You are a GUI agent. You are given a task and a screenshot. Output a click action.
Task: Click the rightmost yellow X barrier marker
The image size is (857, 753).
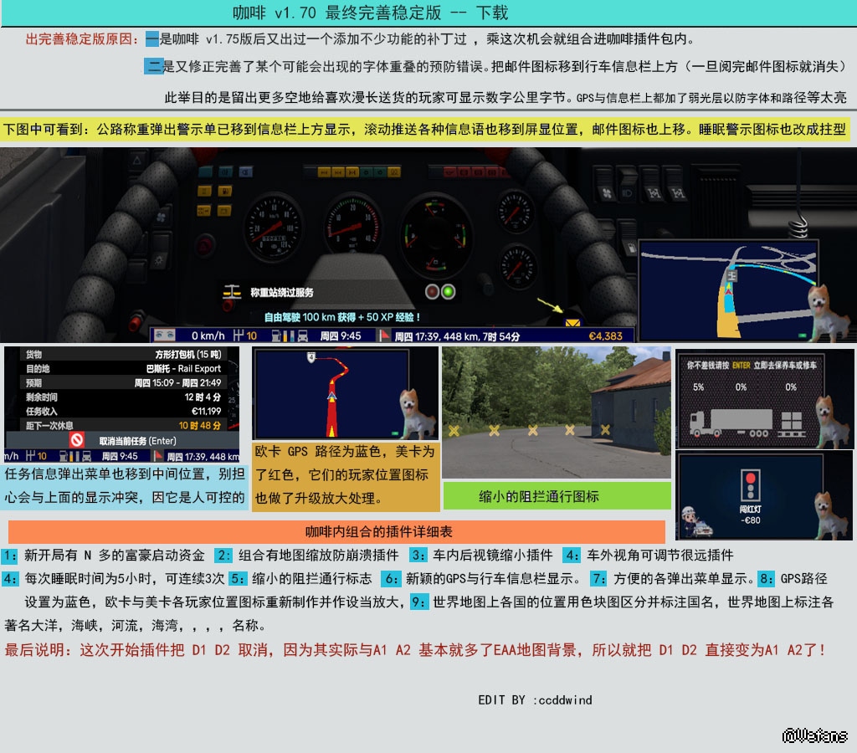605,429
